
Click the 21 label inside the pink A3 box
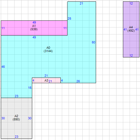click(x=50, y=81)
